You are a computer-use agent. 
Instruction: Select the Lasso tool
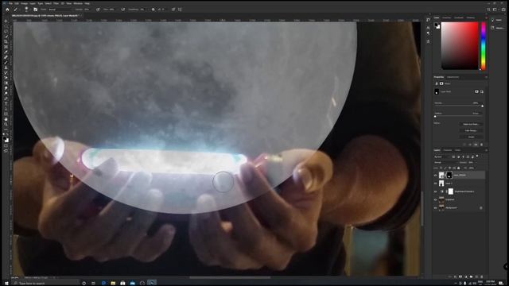(6, 32)
